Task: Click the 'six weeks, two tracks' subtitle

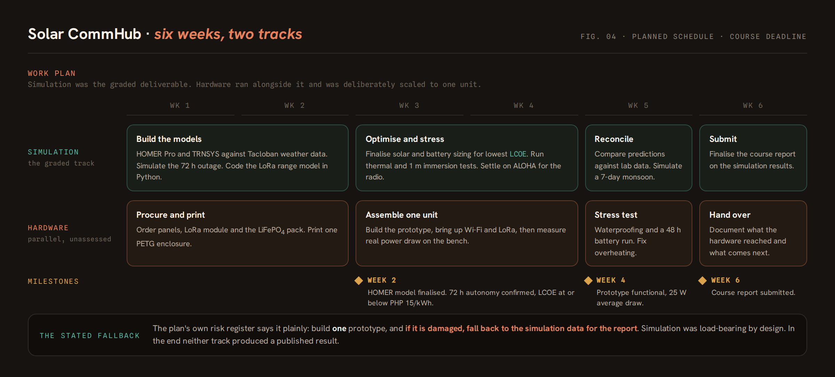Action: [228, 34]
